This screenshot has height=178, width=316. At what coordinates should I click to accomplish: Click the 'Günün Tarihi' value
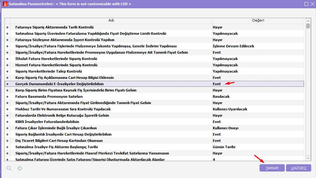(224, 147)
